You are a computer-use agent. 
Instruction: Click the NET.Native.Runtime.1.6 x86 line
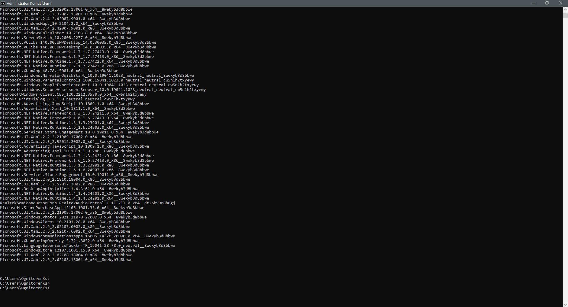[75, 170]
